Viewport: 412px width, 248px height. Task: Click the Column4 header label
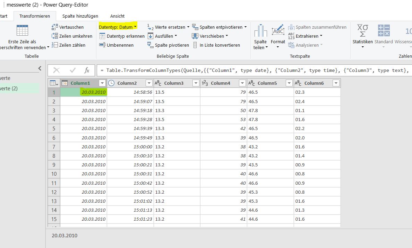pyautogui.click(x=221, y=83)
